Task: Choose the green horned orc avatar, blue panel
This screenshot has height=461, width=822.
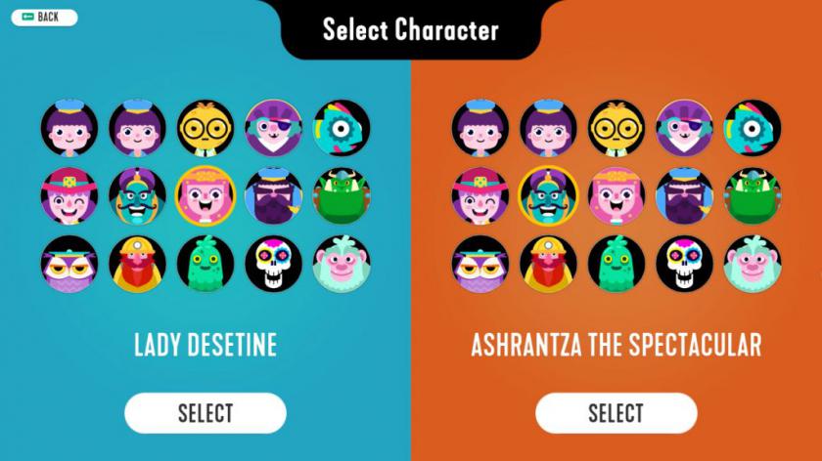Action: click(342, 196)
